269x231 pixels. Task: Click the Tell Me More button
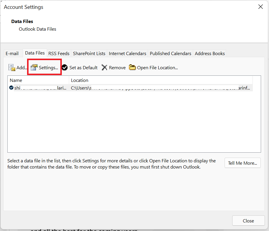pos(242,163)
